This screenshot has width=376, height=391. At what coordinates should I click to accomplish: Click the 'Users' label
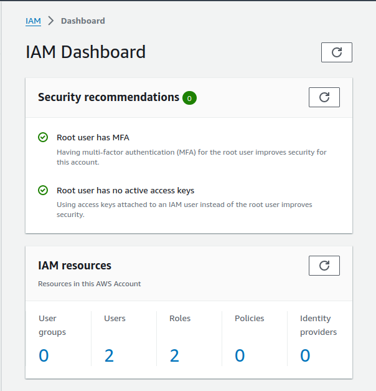pos(115,319)
